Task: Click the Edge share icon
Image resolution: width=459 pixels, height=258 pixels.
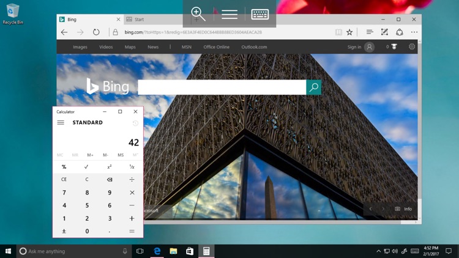Action: [400, 32]
